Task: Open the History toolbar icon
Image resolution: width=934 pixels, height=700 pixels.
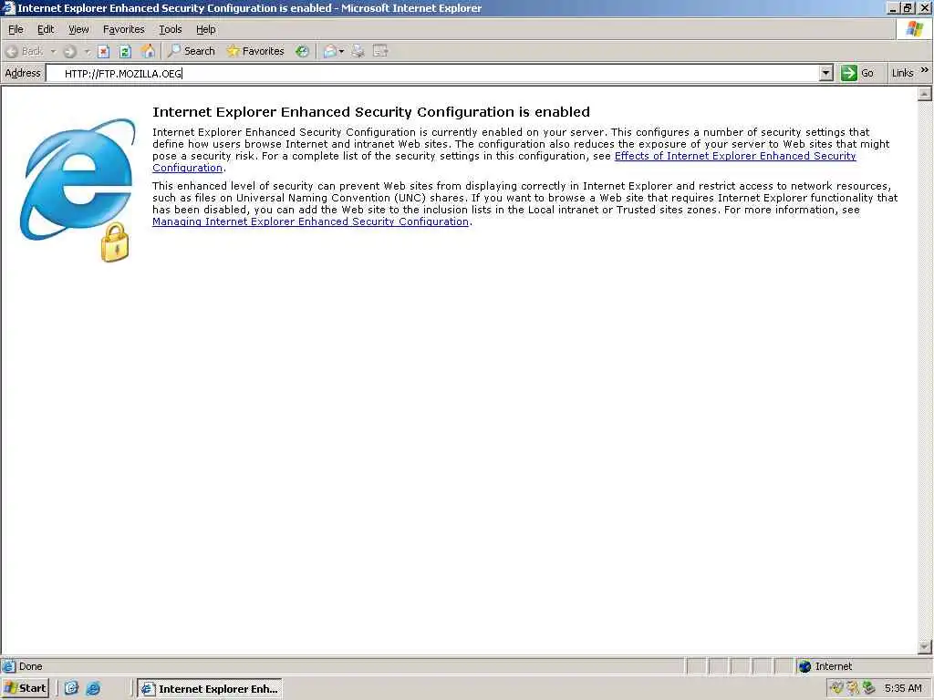Action: click(303, 51)
